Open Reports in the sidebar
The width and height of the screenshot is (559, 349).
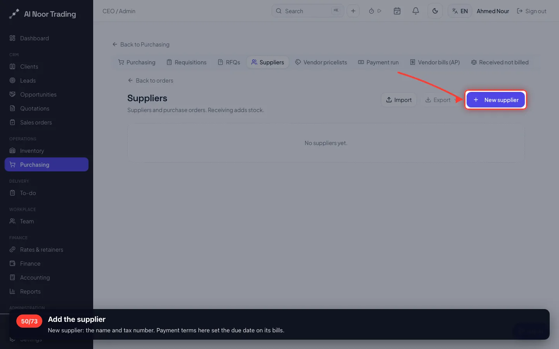coord(47,292)
